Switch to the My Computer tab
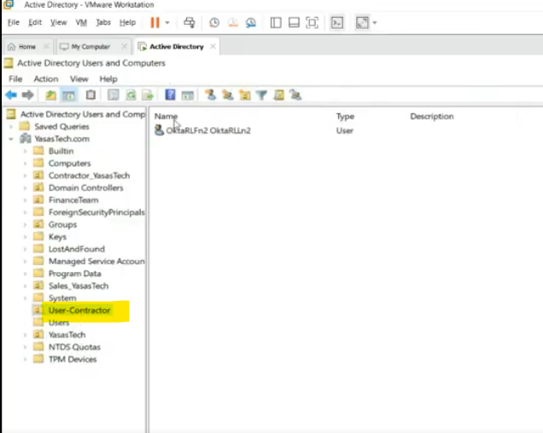The height and width of the screenshot is (433, 543). point(90,47)
